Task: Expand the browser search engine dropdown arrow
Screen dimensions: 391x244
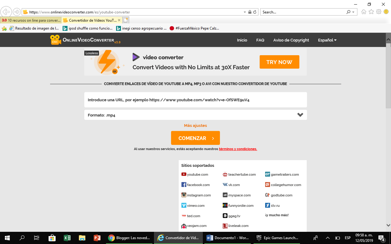Action: [353, 12]
